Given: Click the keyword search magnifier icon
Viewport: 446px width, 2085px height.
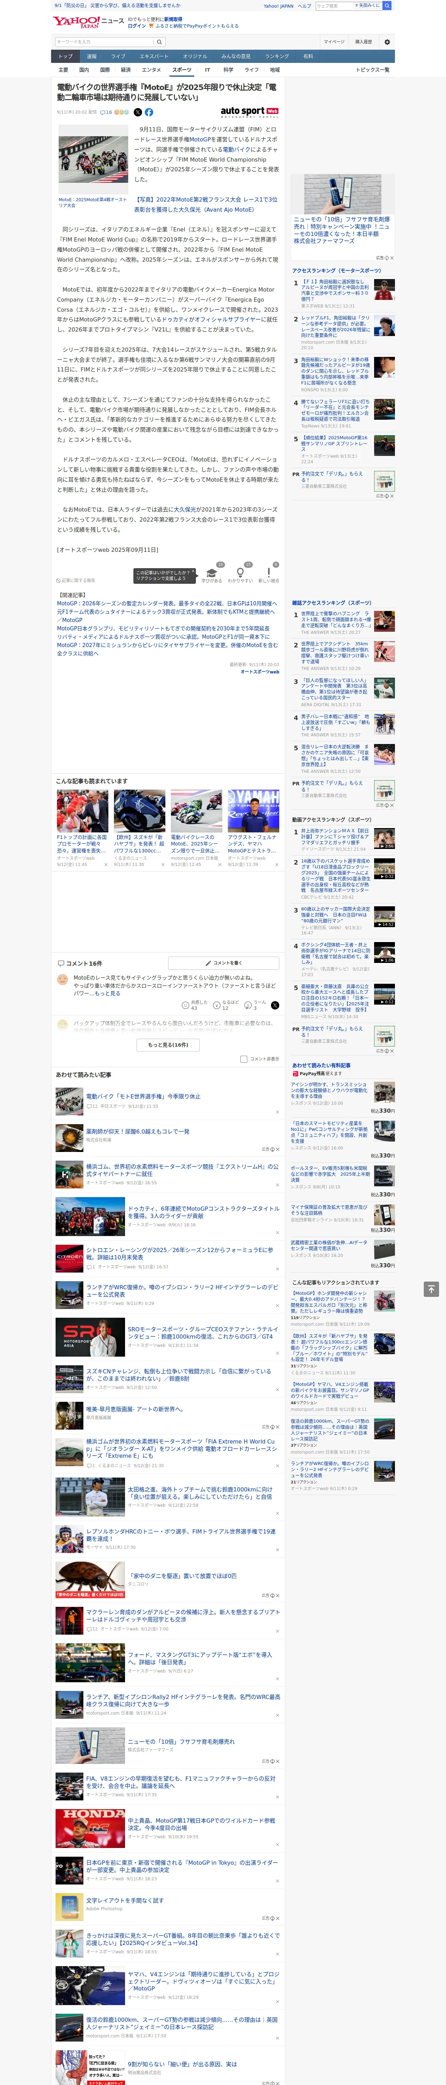Looking at the screenshot, I should coord(159,42).
